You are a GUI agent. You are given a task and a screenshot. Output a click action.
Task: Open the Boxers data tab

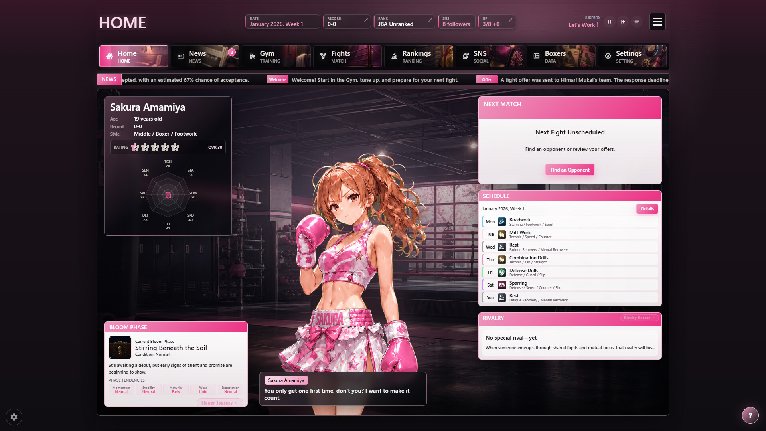coord(561,56)
